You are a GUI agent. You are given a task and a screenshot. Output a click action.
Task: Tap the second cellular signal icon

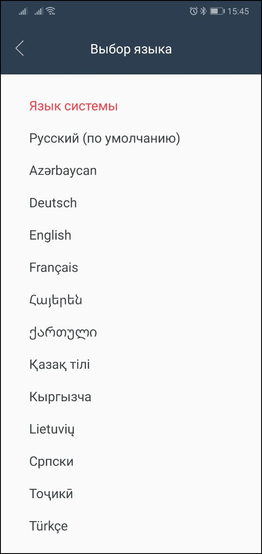tap(39, 12)
